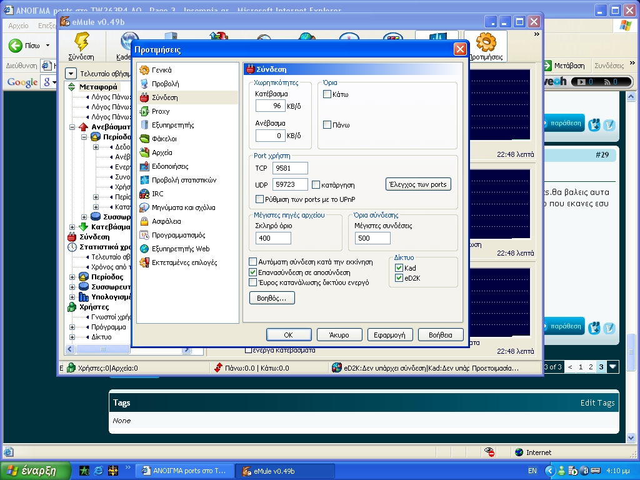Click UDP port field showing 59723
Viewport: 640px width, 480px height.
tap(290, 184)
